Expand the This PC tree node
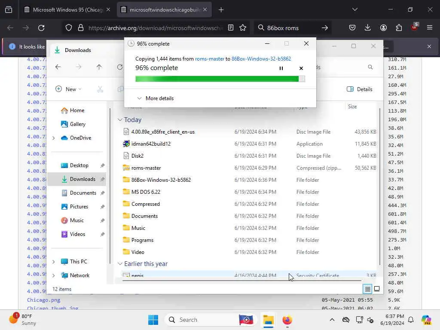This screenshot has width=440, height=330. (53, 262)
